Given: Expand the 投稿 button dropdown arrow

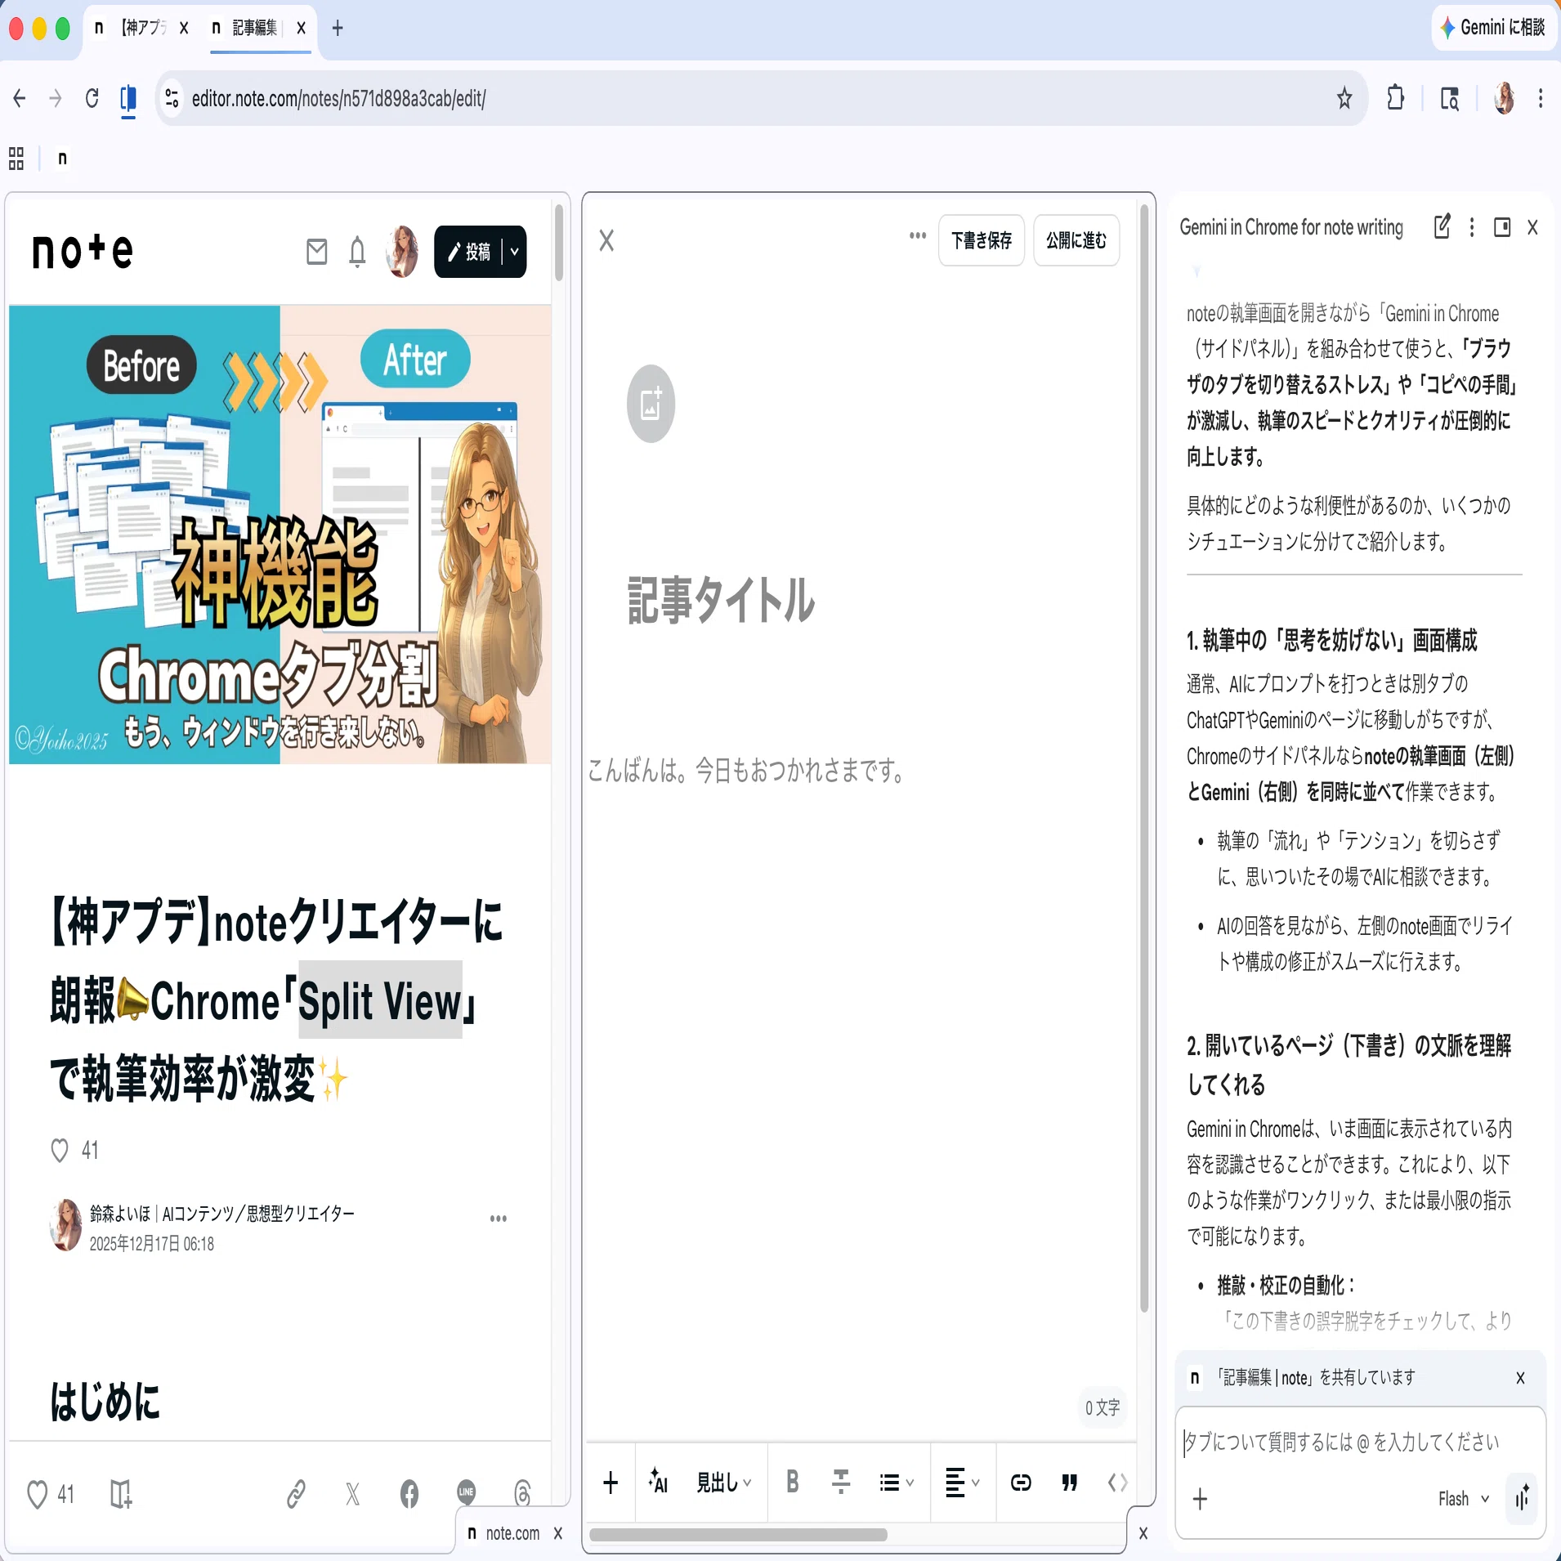Looking at the screenshot, I should 515,252.
